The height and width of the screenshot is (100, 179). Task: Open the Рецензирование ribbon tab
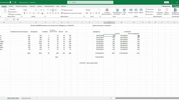(x=49, y=6)
